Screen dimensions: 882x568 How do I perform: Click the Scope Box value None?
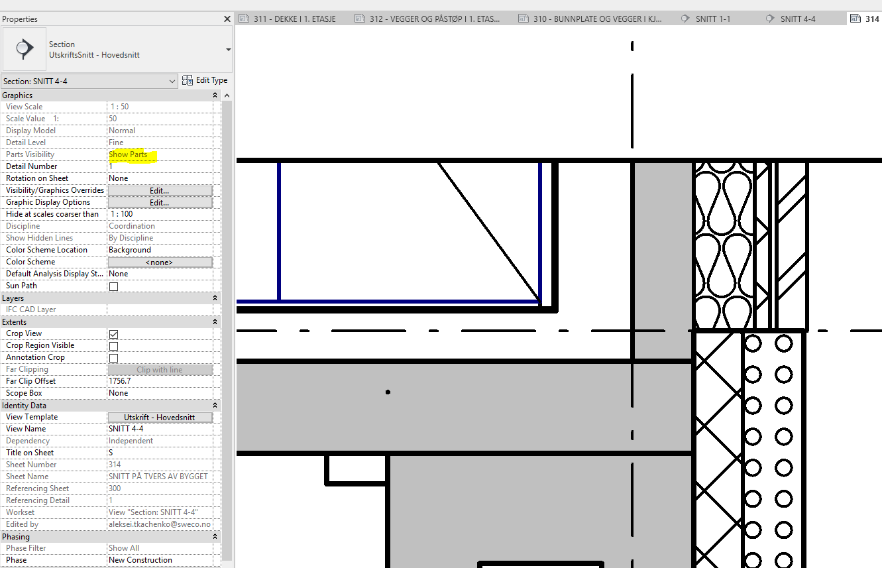pyautogui.click(x=160, y=393)
